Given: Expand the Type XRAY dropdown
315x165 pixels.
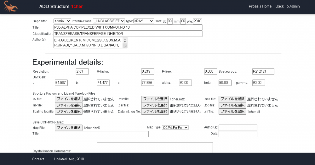Looking at the screenshot, I should point(143,21).
